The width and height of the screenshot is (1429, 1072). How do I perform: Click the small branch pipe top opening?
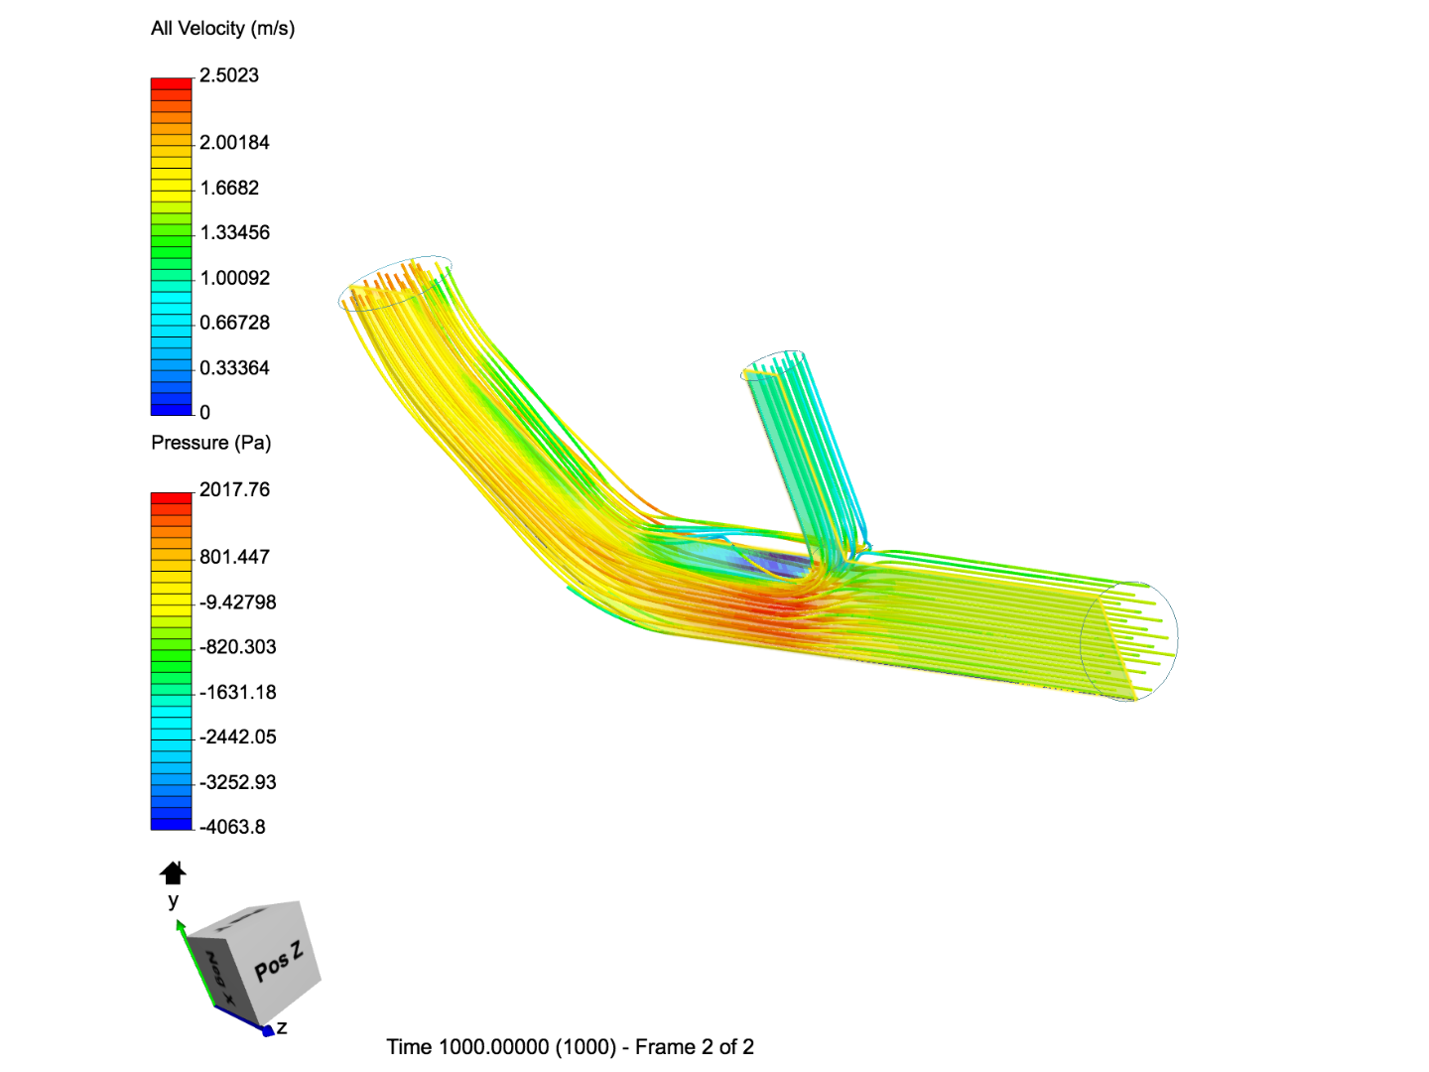(x=773, y=364)
